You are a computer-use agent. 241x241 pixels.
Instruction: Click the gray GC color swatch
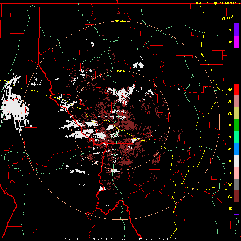pyautogui.click(x=236, y=184)
